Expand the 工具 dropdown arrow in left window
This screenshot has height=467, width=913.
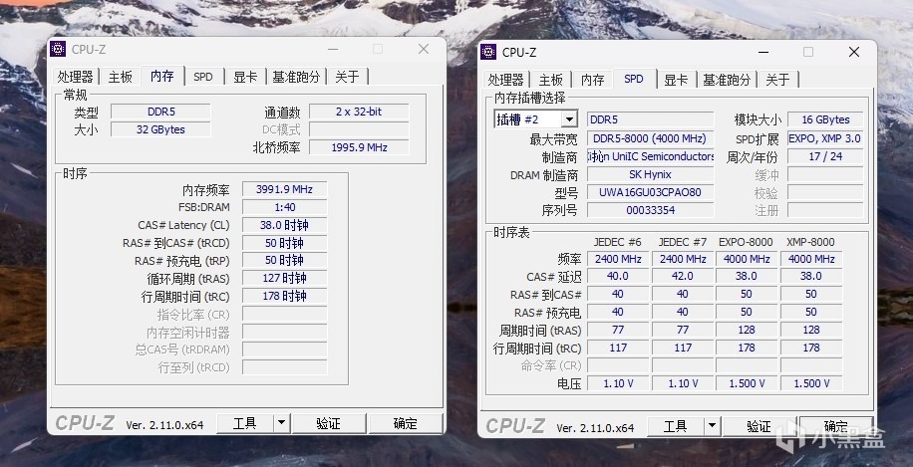(281, 423)
